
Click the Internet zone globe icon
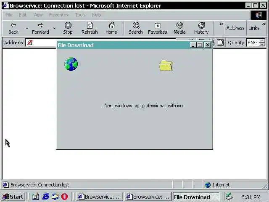(208, 185)
